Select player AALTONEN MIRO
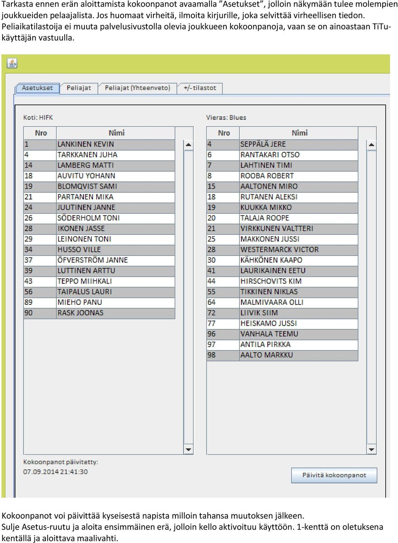Image resolution: width=398 pixels, height=543 pixels. [x=282, y=187]
